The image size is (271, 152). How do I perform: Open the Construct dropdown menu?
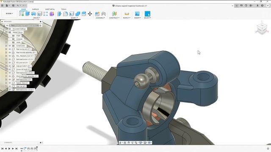pos(114,18)
